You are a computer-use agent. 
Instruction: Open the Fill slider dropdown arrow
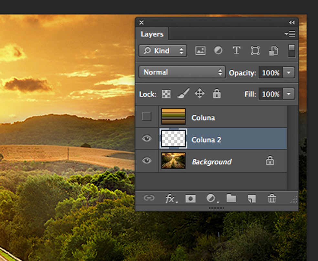point(289,94)
